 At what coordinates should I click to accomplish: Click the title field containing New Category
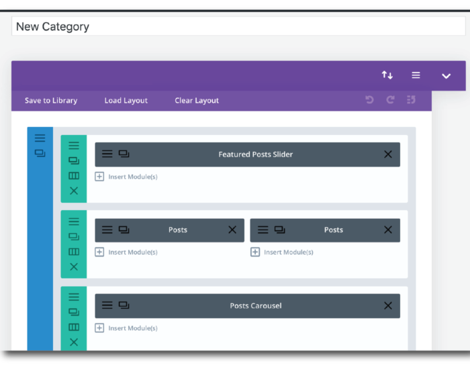point(238,27)
